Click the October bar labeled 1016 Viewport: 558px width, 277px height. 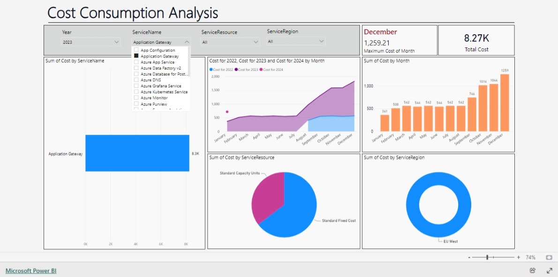coord(483,108)
